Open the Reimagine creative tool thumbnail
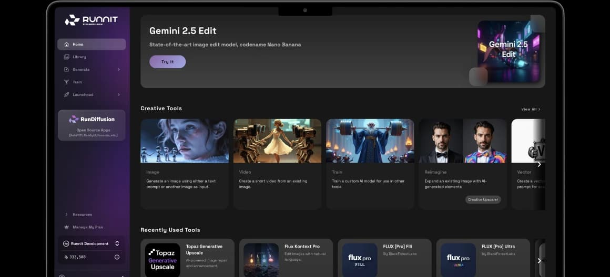 click(463, 141)
